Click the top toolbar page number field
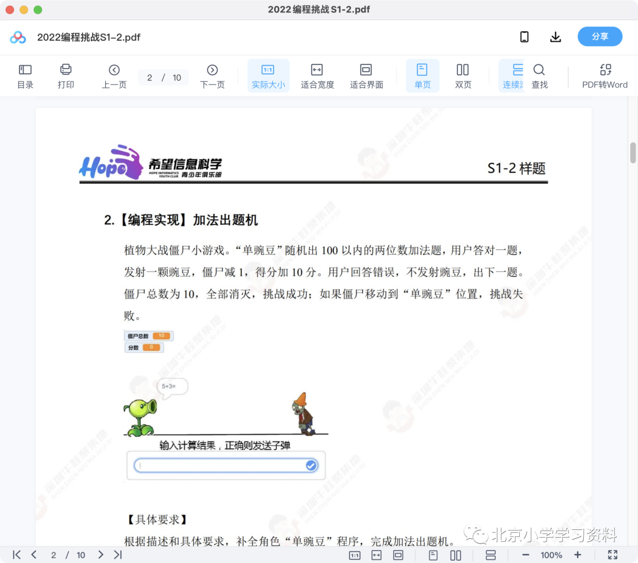Image resolution: width=638 pixels, height=563 pixels. click(x=150, y=78)
